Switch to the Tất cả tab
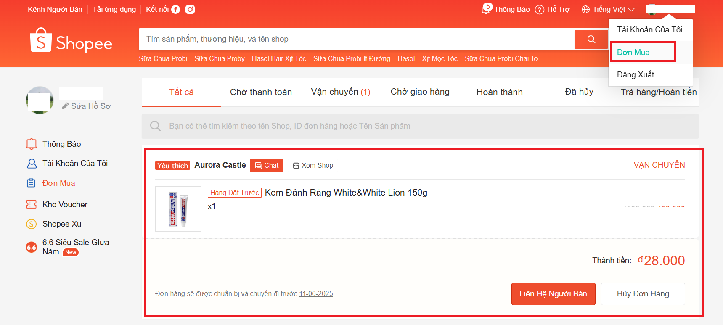Screen dimensions: 723x325 [x=181, y=92]
